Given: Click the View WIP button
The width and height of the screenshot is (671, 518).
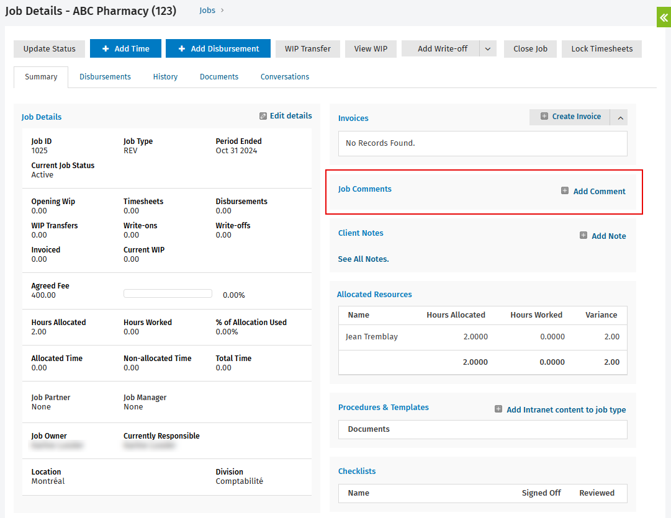Looking at the screenshot, I should point(371,49).
